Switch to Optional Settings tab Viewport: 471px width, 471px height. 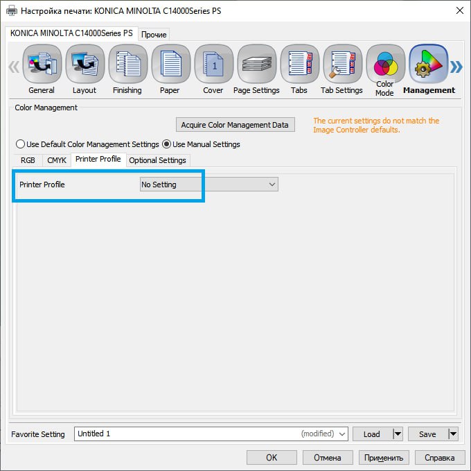158,160
